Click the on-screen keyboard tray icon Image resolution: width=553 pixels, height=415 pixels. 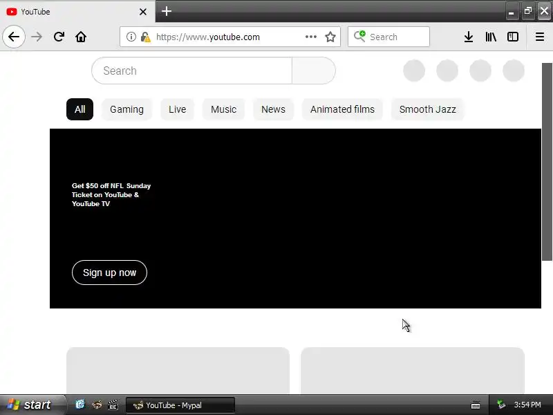tap(476, 405)
